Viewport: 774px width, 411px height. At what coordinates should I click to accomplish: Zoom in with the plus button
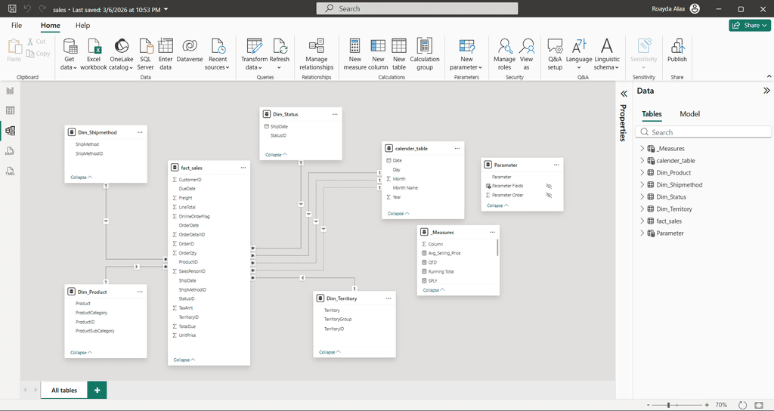click(x=707, y=405)
